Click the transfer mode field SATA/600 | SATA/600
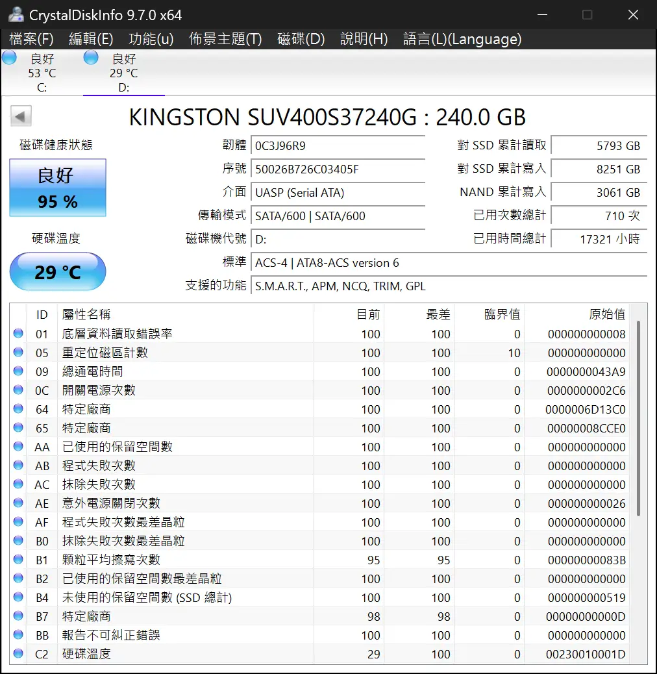Viewport: 657px width, 674px height. (x=338, y=216)
